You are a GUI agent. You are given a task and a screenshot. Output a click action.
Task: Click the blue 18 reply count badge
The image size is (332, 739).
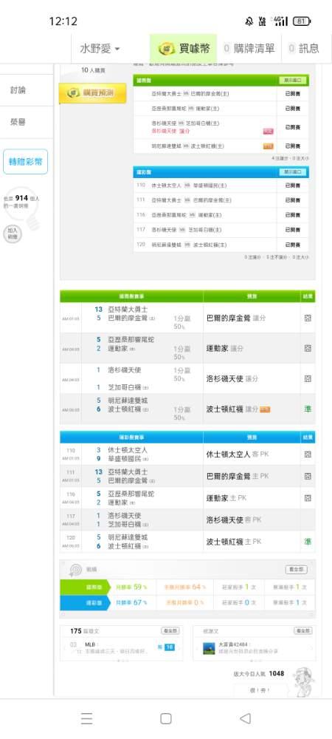pyautogui.click(x=169, y=647)
